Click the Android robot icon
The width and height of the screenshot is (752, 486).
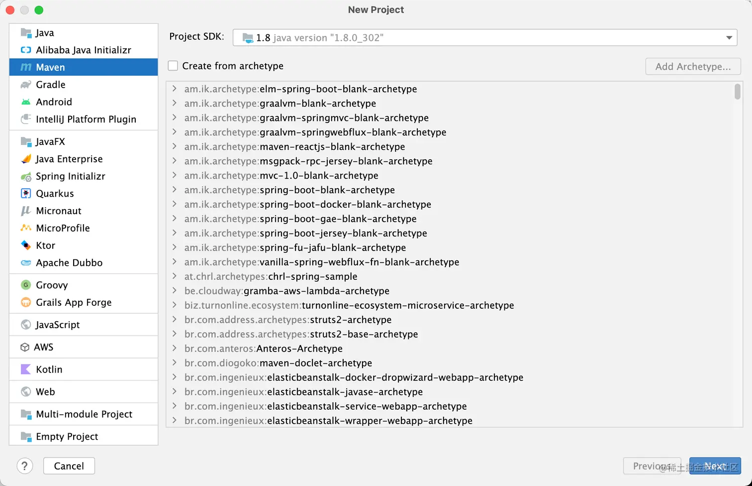point(26,102)
